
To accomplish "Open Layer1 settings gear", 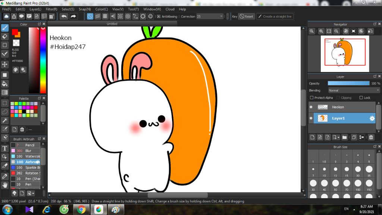I will [x=372, y=118].
